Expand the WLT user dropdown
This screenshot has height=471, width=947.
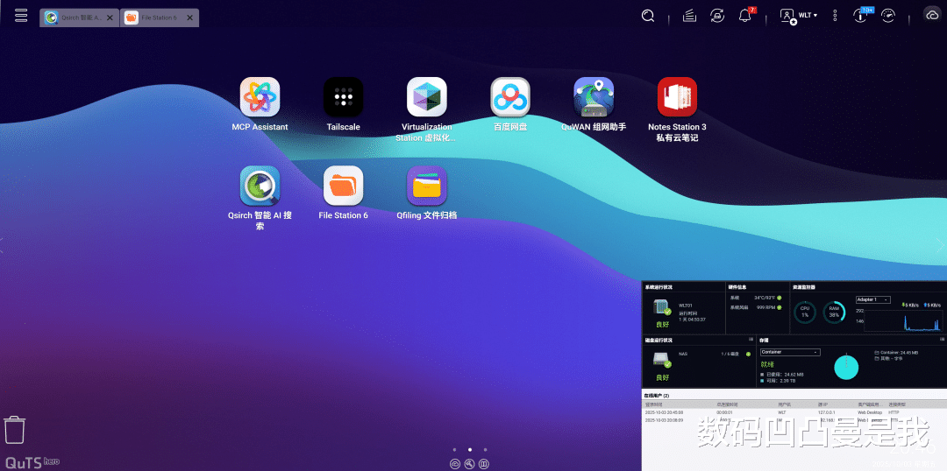[808, 15]
